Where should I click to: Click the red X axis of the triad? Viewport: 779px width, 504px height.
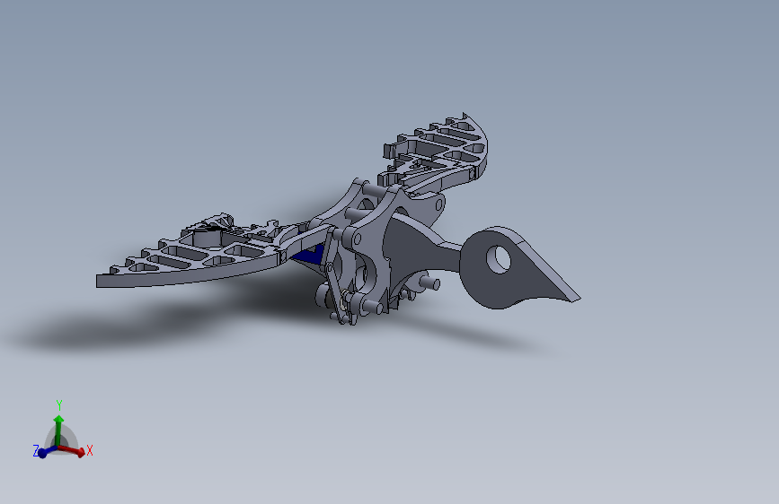click(73, 450)
